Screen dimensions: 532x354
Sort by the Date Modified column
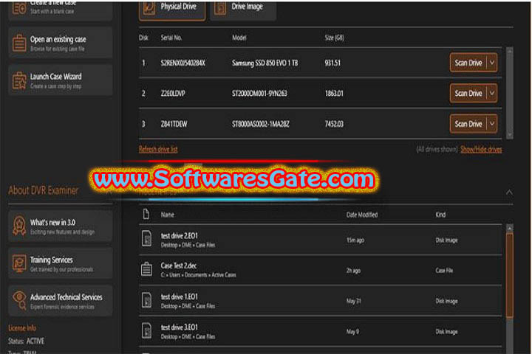[361, 215]
